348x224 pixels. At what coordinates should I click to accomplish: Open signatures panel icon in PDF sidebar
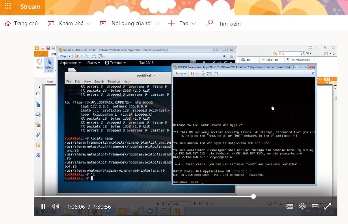(x=38, y=155)
